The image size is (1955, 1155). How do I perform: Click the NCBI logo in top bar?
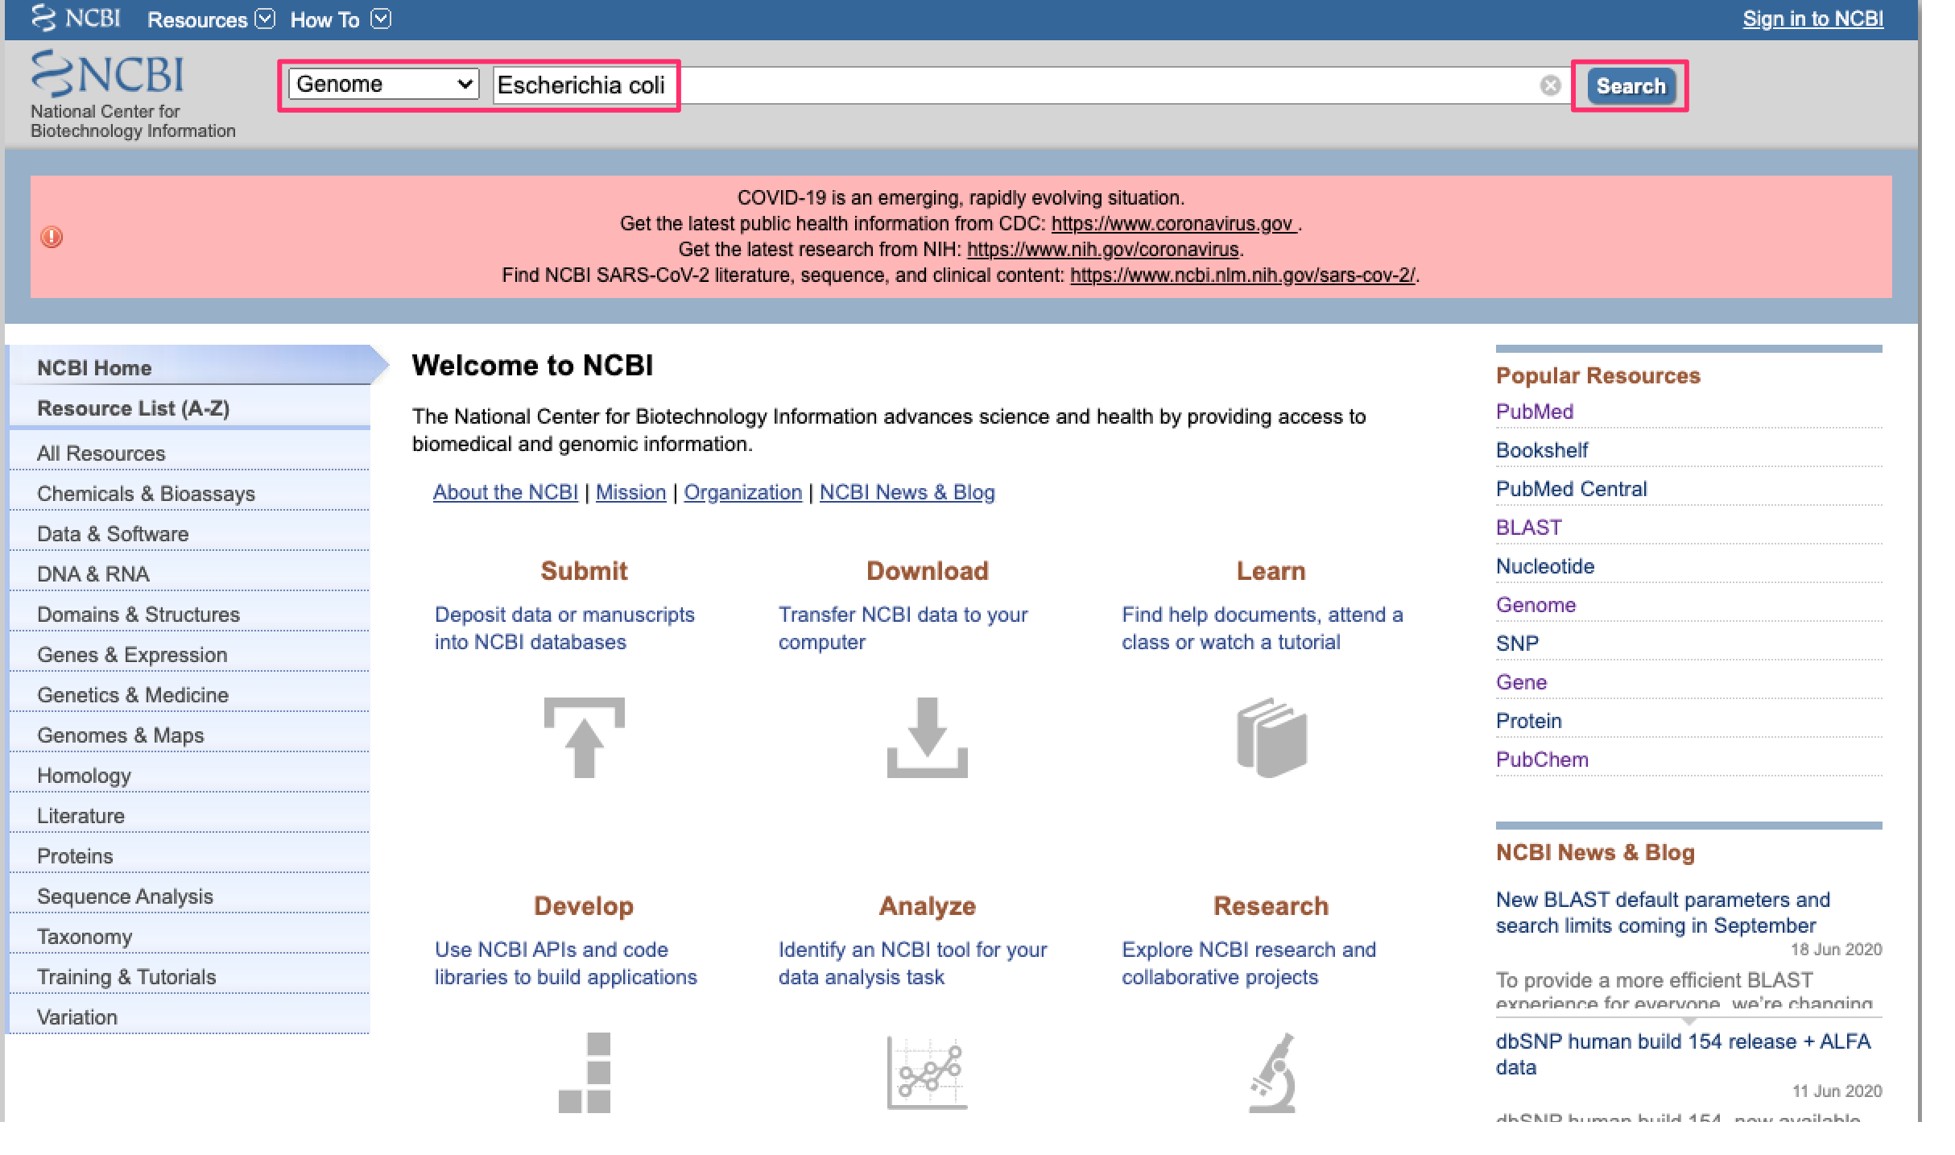[x=76, y=18]
